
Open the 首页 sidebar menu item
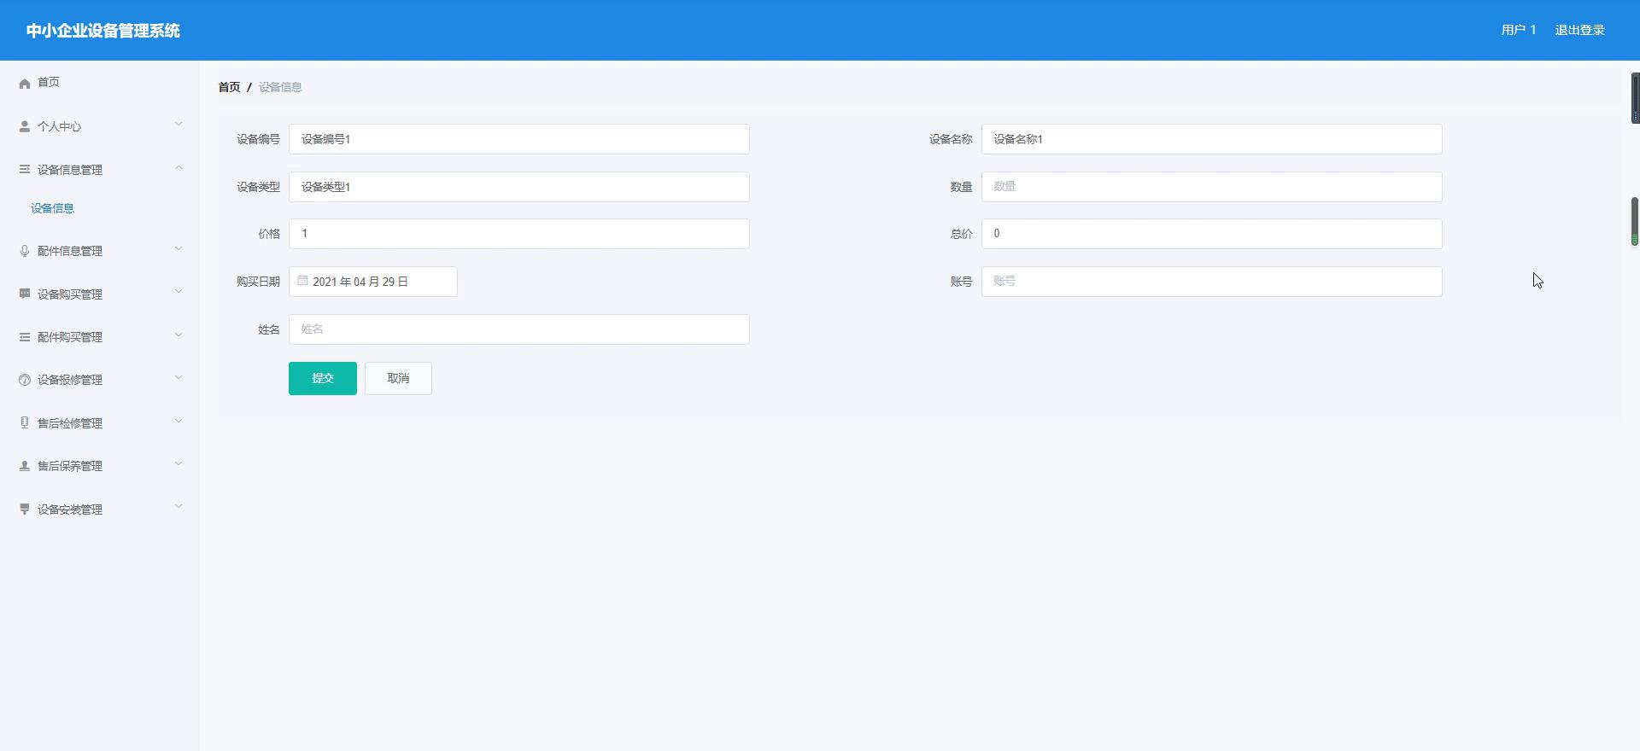[x=49, y=83]
